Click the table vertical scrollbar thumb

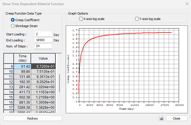[59, 83]
